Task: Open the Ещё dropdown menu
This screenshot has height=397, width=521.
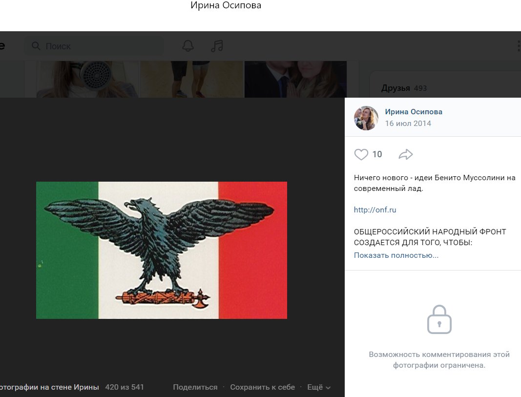Action: (x=319, y=387)
